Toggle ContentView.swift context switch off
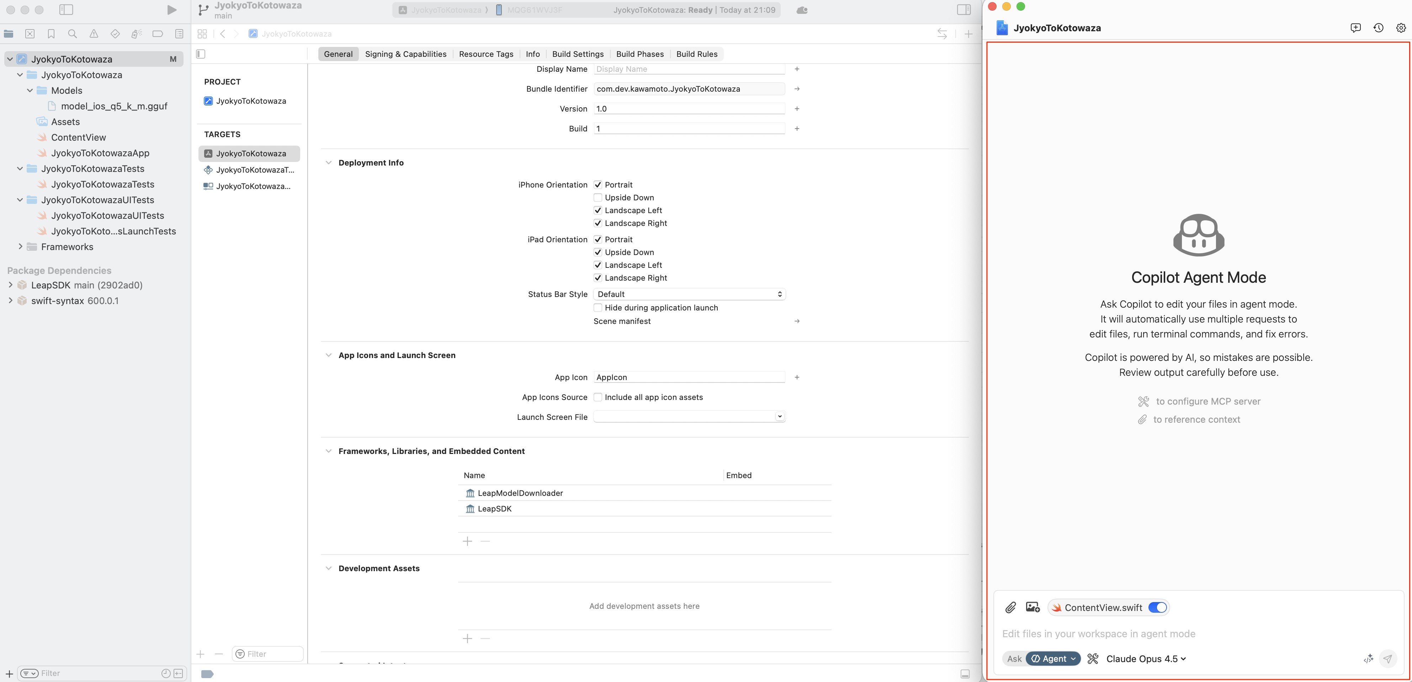 (x=1158, y=607)
